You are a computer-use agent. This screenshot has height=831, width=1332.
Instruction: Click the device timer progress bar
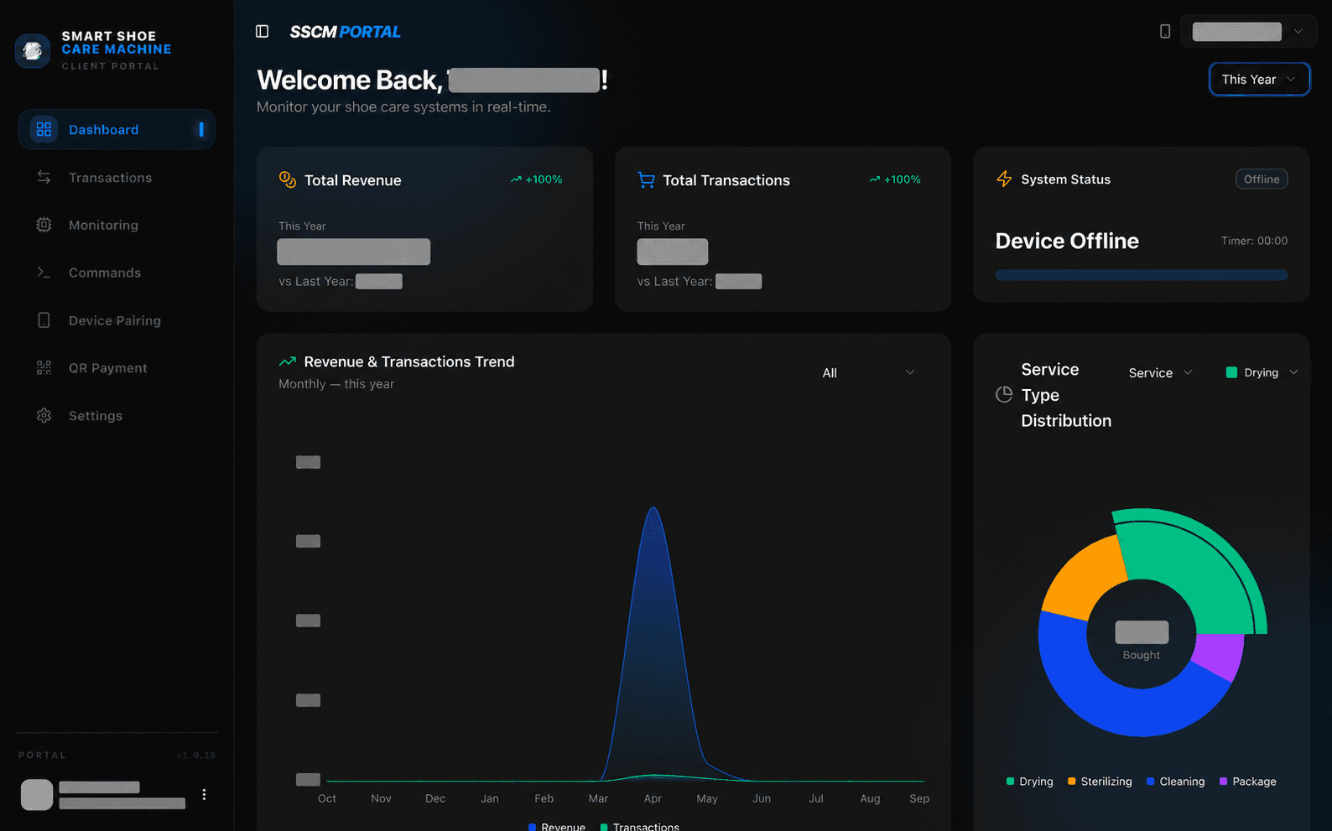[x=1141, y=274]
